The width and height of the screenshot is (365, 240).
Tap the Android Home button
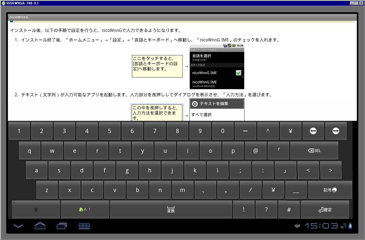[x=40, y=226]
